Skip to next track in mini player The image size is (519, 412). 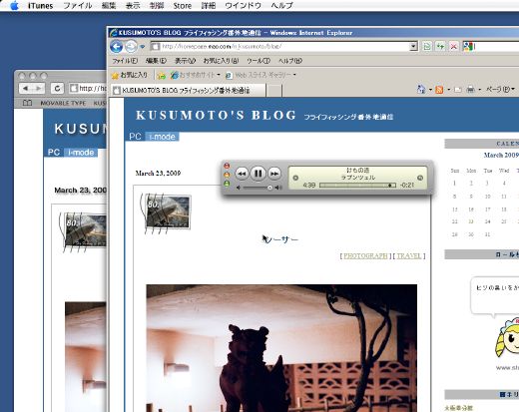274,174
